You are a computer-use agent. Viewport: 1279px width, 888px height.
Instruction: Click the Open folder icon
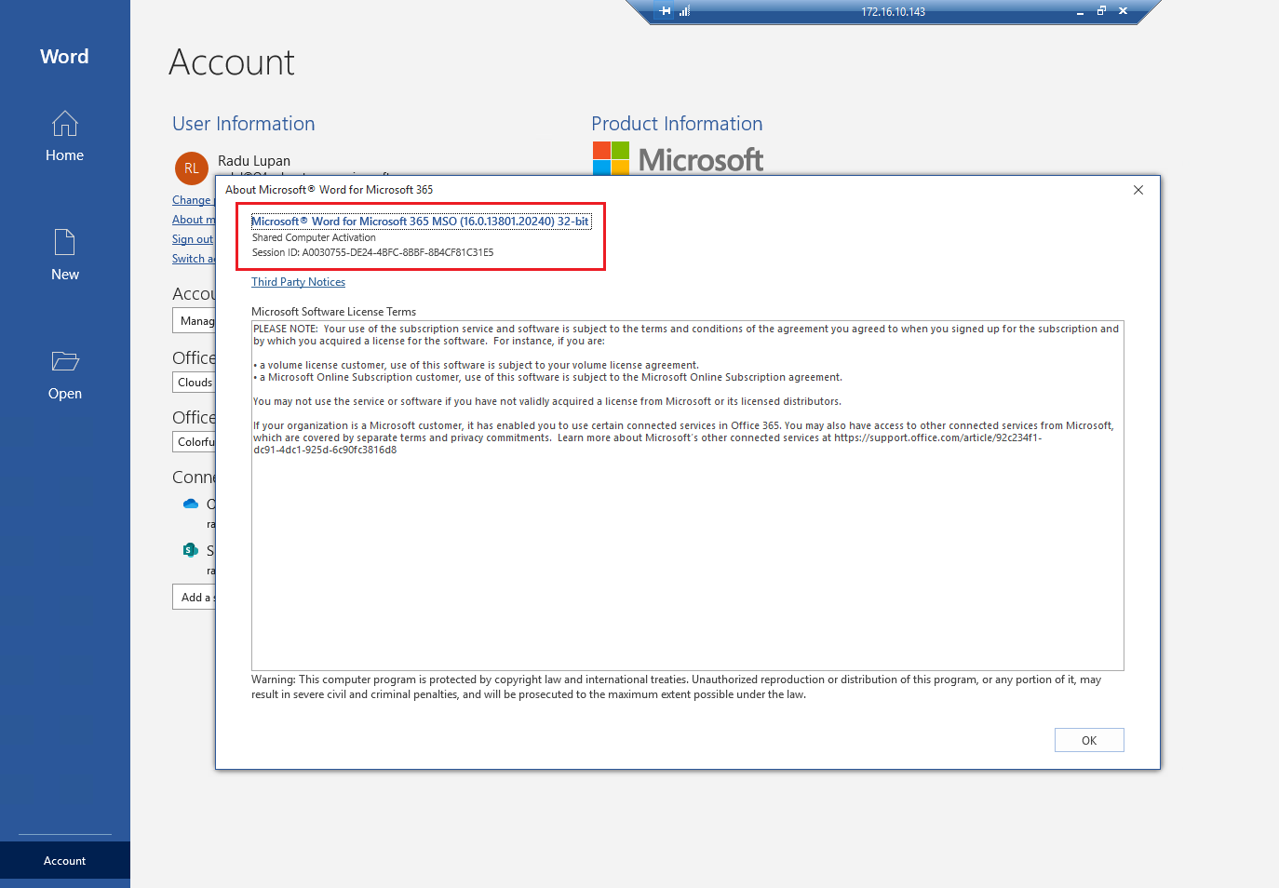65,361
